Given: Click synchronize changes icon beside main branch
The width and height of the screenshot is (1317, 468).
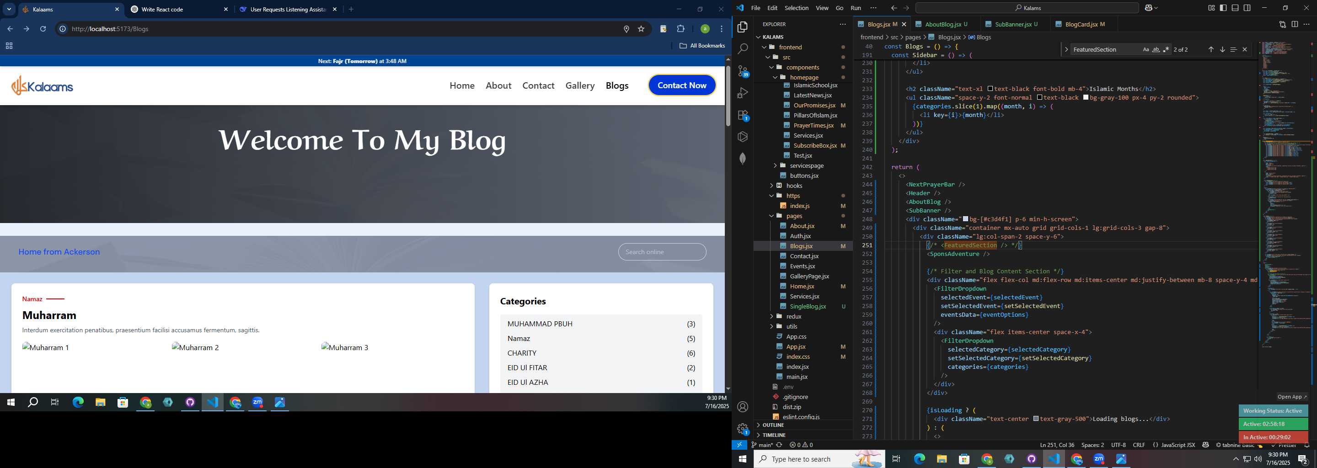Looking at the screenshot, I should point(779,445).
